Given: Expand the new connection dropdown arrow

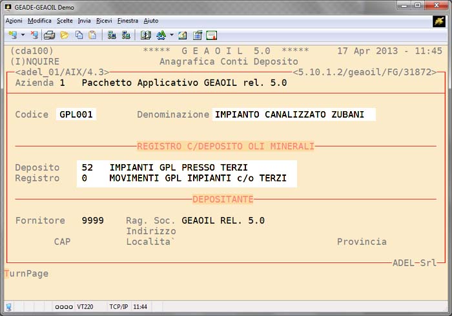Looking at the screenshot, I should coord(23,35).
